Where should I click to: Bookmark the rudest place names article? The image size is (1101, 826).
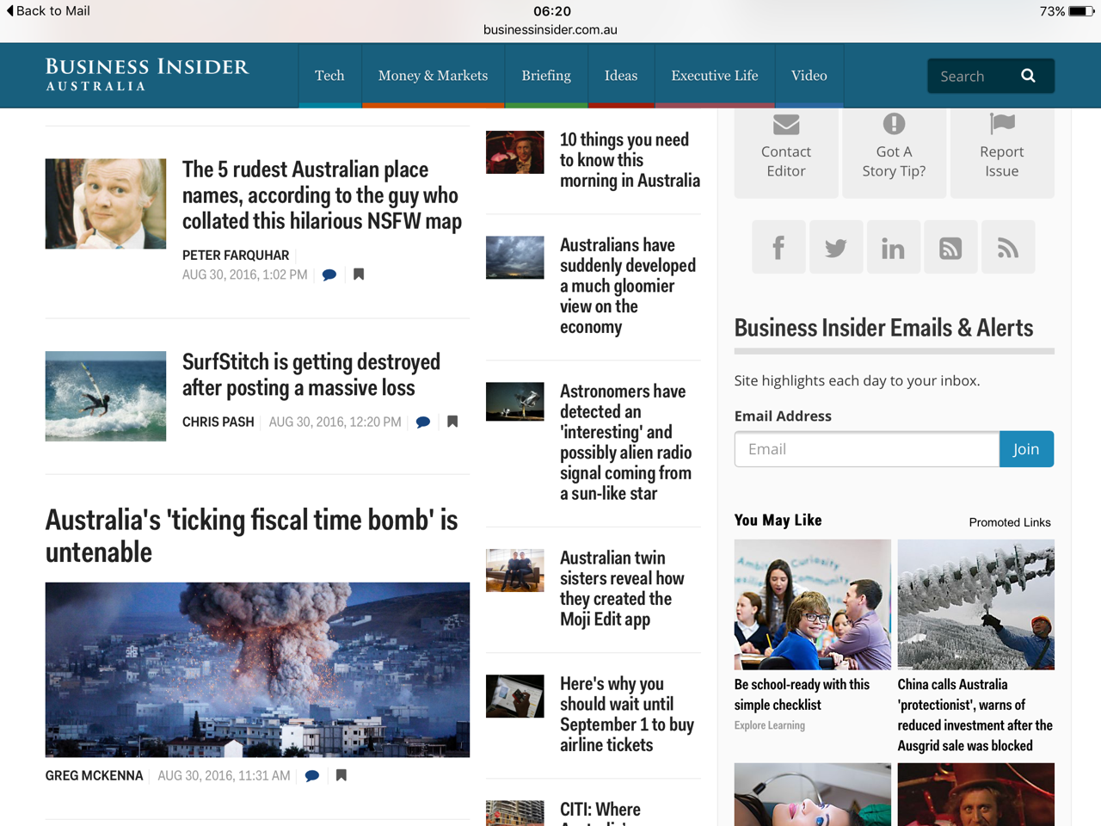coord(359,274)
